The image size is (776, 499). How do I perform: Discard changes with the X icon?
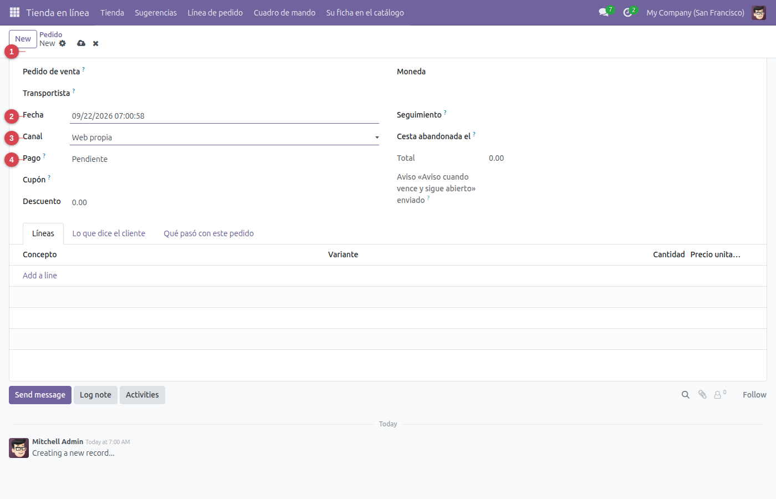(x=96, y=43)
